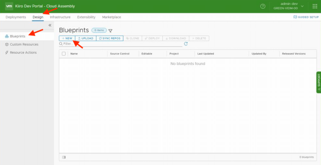
Task: Sort by the Released Versions column
Action: coord(294,54)
